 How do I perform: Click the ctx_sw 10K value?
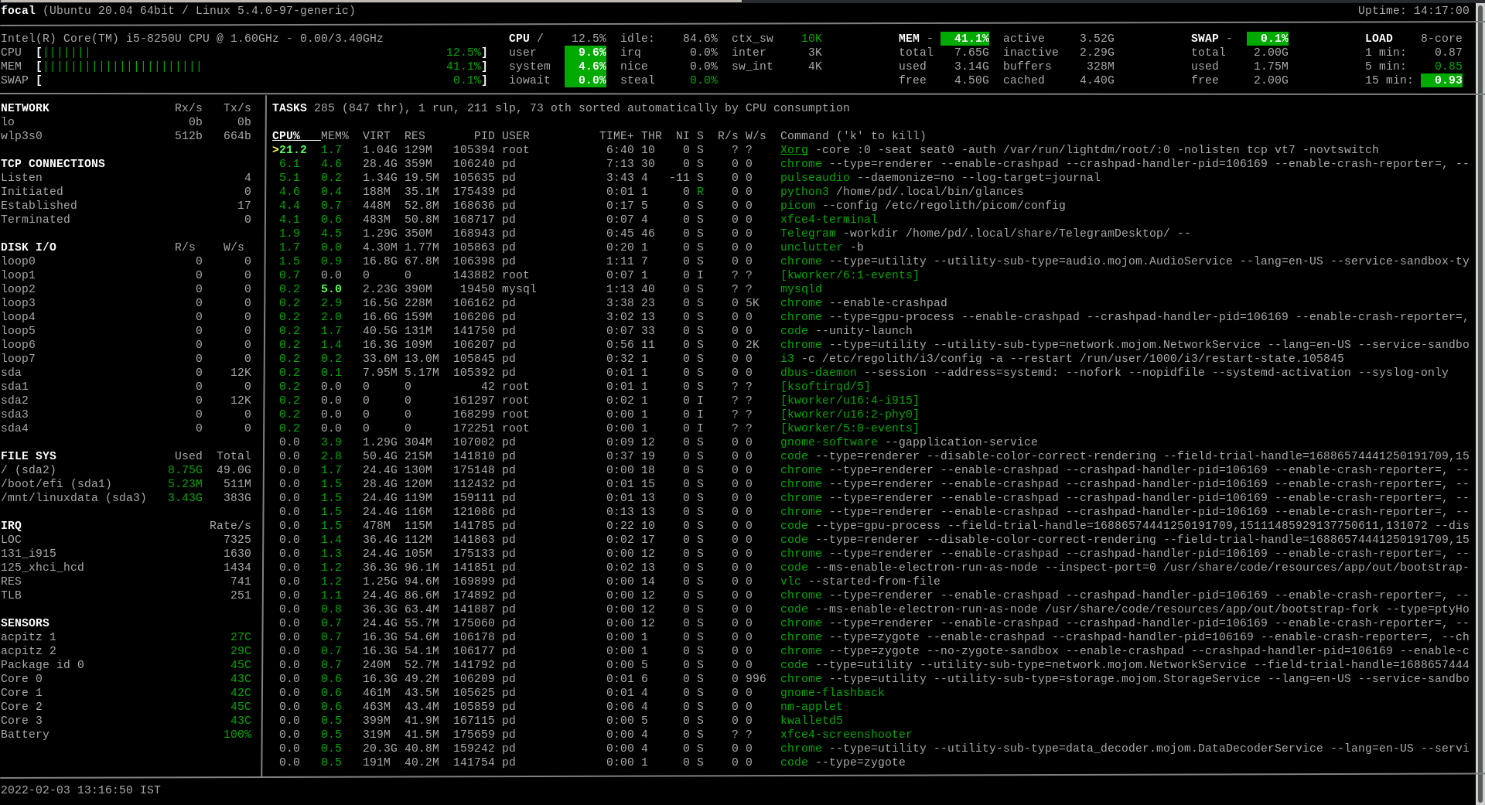pyautogui.click(x=811, y=39)
